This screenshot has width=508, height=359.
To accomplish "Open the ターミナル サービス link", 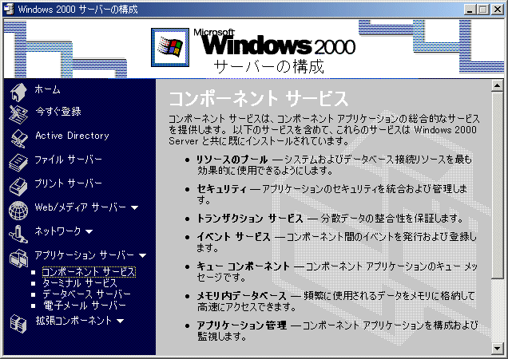I will tap(80, 283).
